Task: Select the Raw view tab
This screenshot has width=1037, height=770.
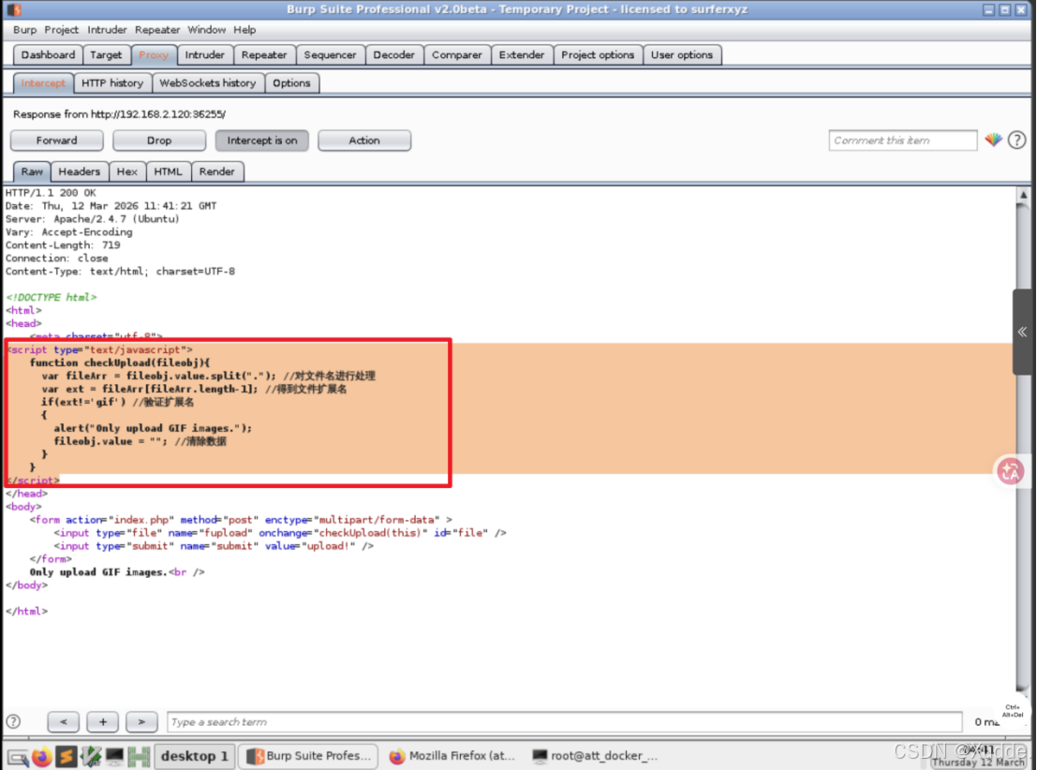Action: [x=32, y=171]
